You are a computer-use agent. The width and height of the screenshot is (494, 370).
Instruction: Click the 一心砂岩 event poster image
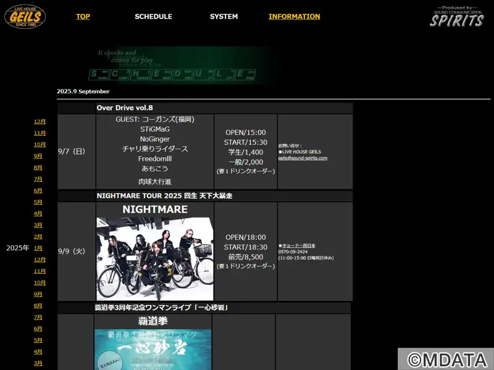[x=153, y=350]
